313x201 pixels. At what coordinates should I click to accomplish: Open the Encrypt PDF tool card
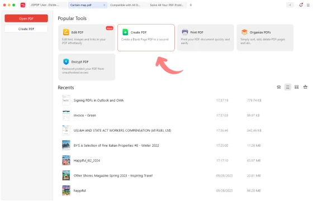pos(87,67)
